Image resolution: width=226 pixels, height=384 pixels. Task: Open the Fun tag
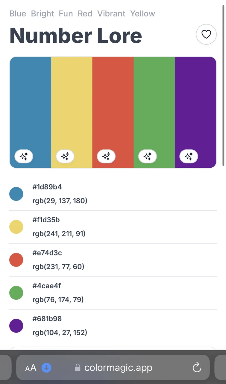(x=66, y=13)
